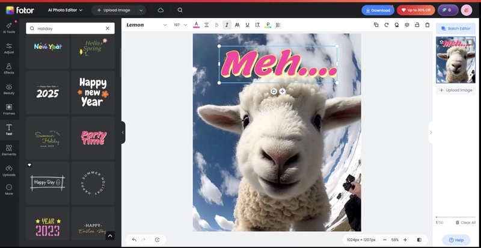481x248 pixels.
Task: Open the Uploads panel
Action: click(9, 171)
